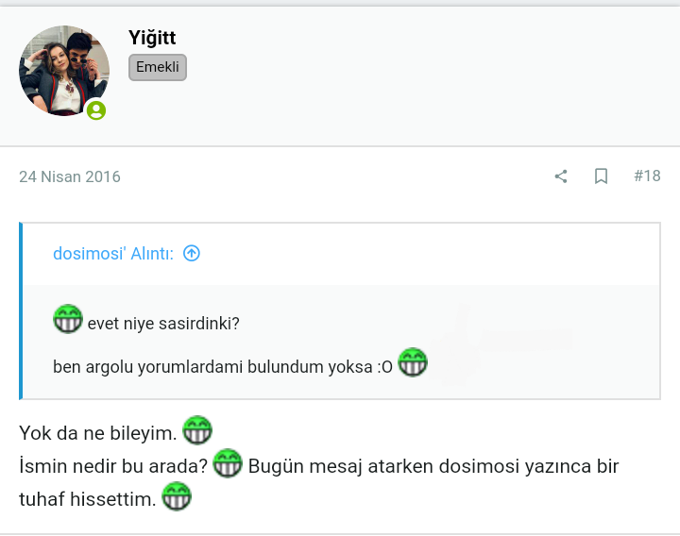The image size is (680, 536).
Task: Click the grin emoji before "evet niye sasirdinki?"
Action: [x=68, y=319]
